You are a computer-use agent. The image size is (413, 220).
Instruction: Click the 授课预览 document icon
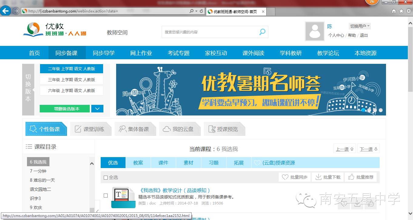pyautogui.click(x=212, y=129)
